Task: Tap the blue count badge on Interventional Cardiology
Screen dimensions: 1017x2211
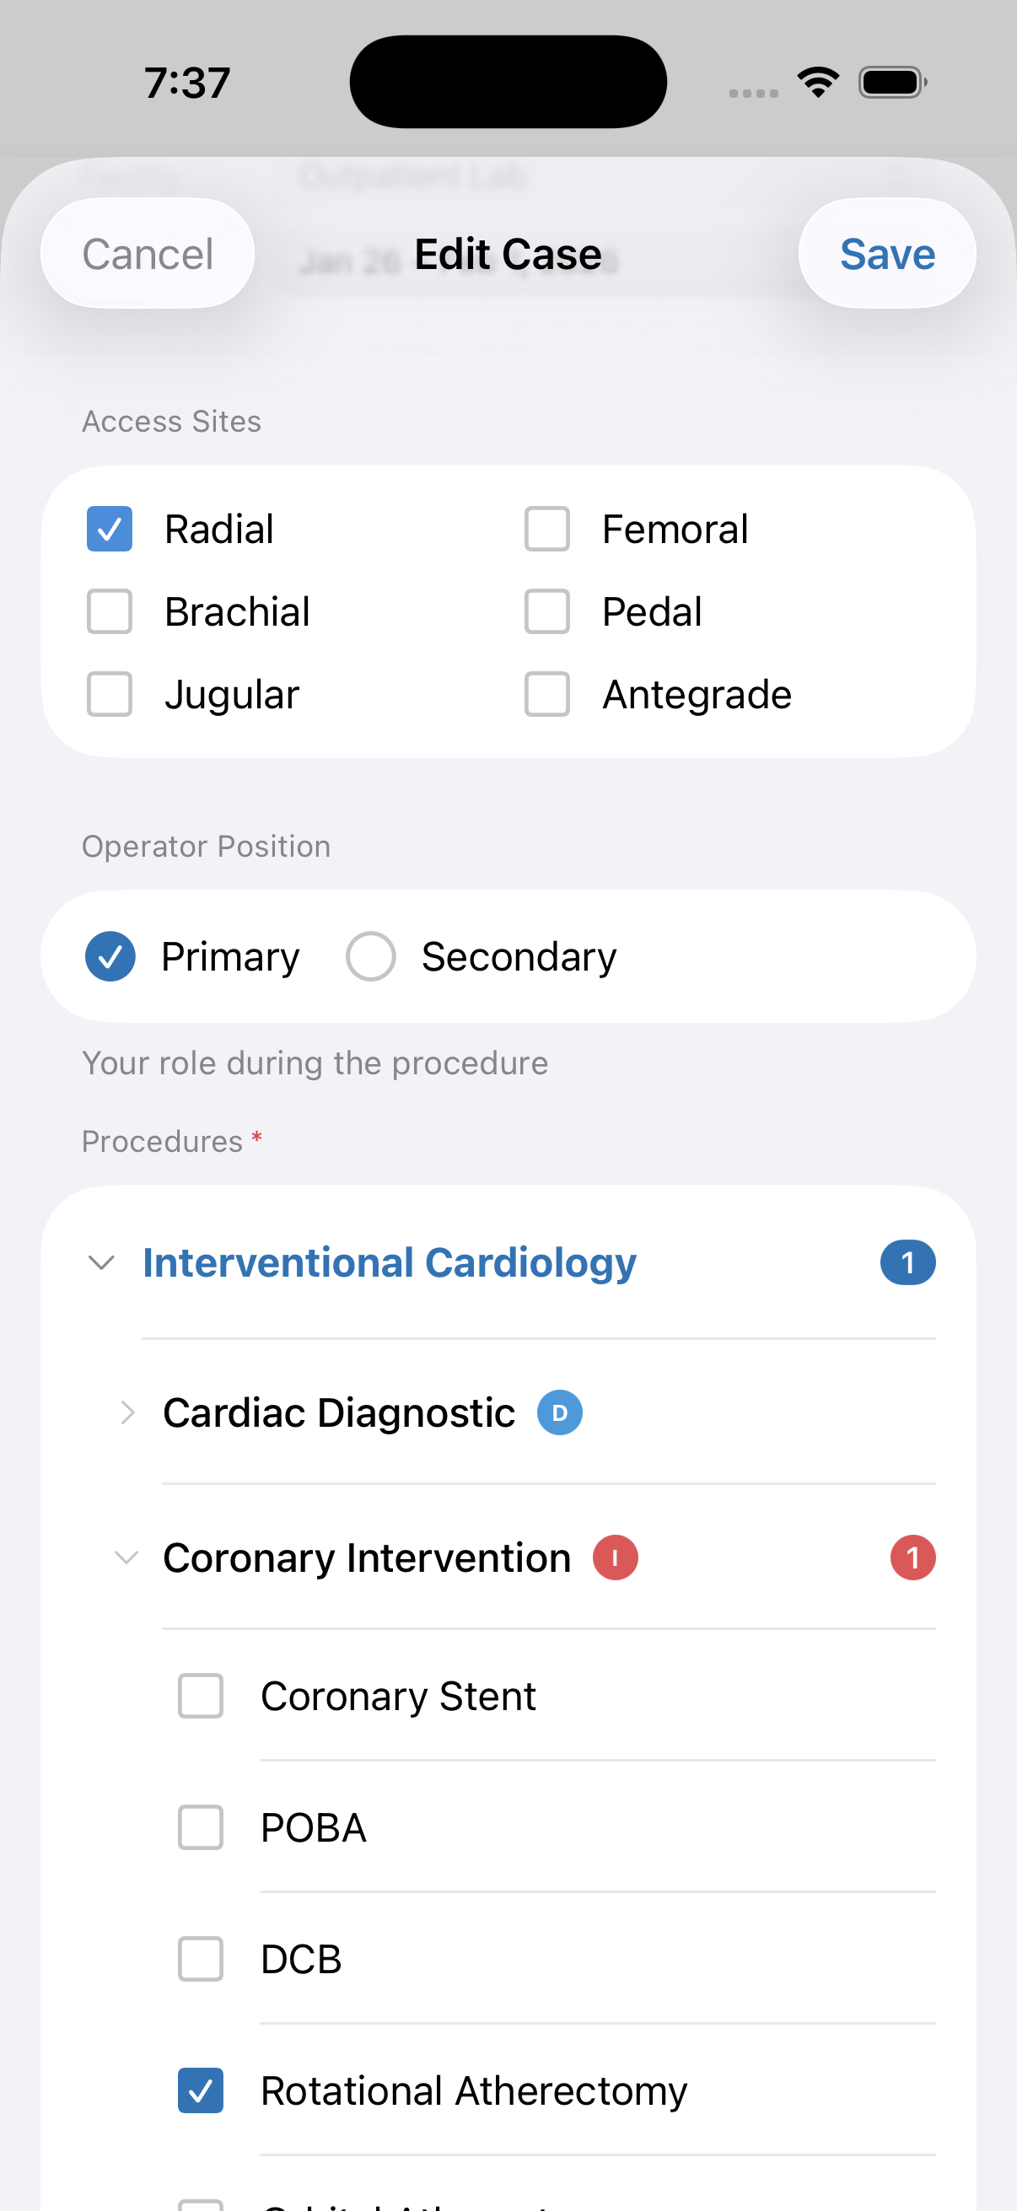Action: 907,1262
